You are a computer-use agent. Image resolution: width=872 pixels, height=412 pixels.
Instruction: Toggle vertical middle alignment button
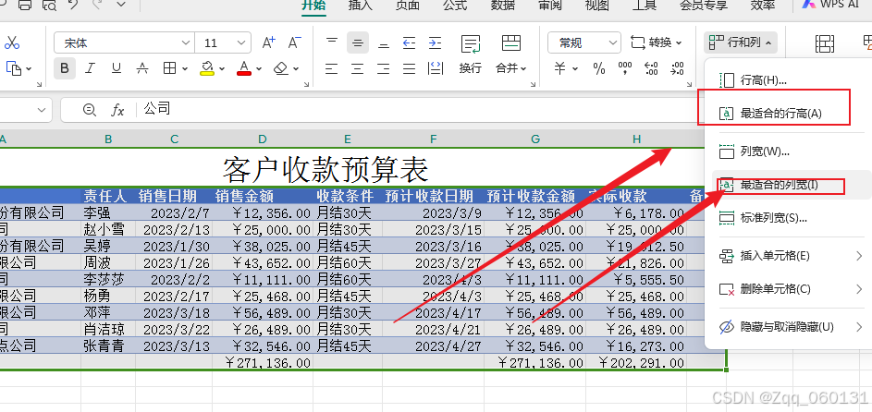[x=358, y=42]
